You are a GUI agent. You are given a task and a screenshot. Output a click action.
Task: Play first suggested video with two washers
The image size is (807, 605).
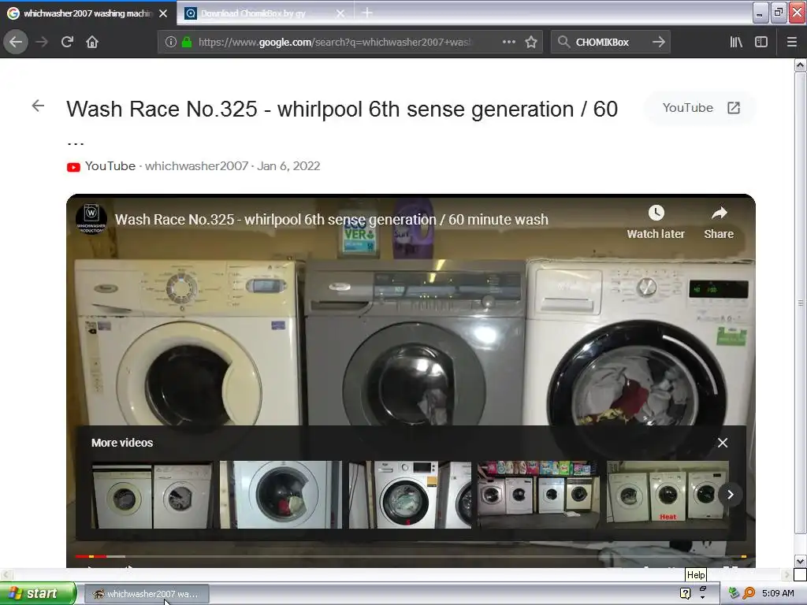coord(152,495)
